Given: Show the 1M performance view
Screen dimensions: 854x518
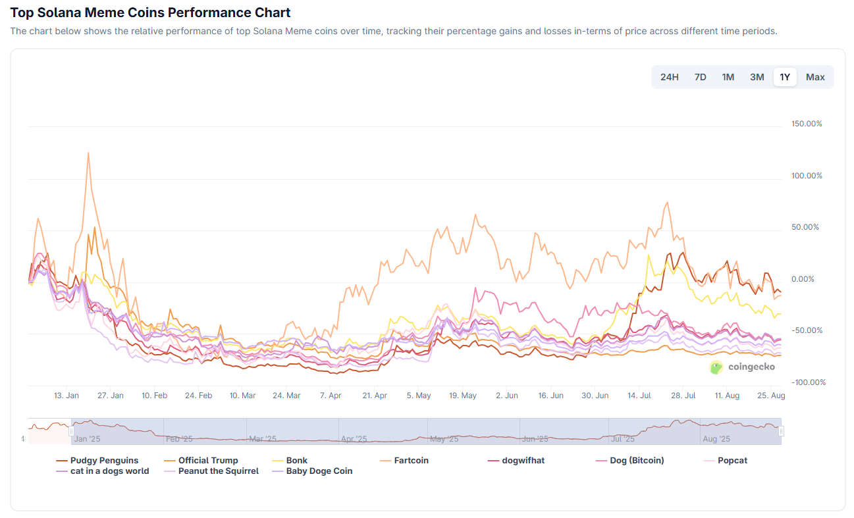Looking at the screenshot, I should pos(728,77).
